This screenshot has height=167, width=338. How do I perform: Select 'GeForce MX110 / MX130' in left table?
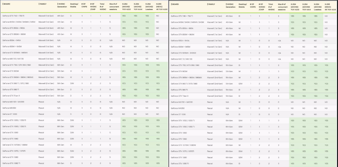[x=13, y=59]
